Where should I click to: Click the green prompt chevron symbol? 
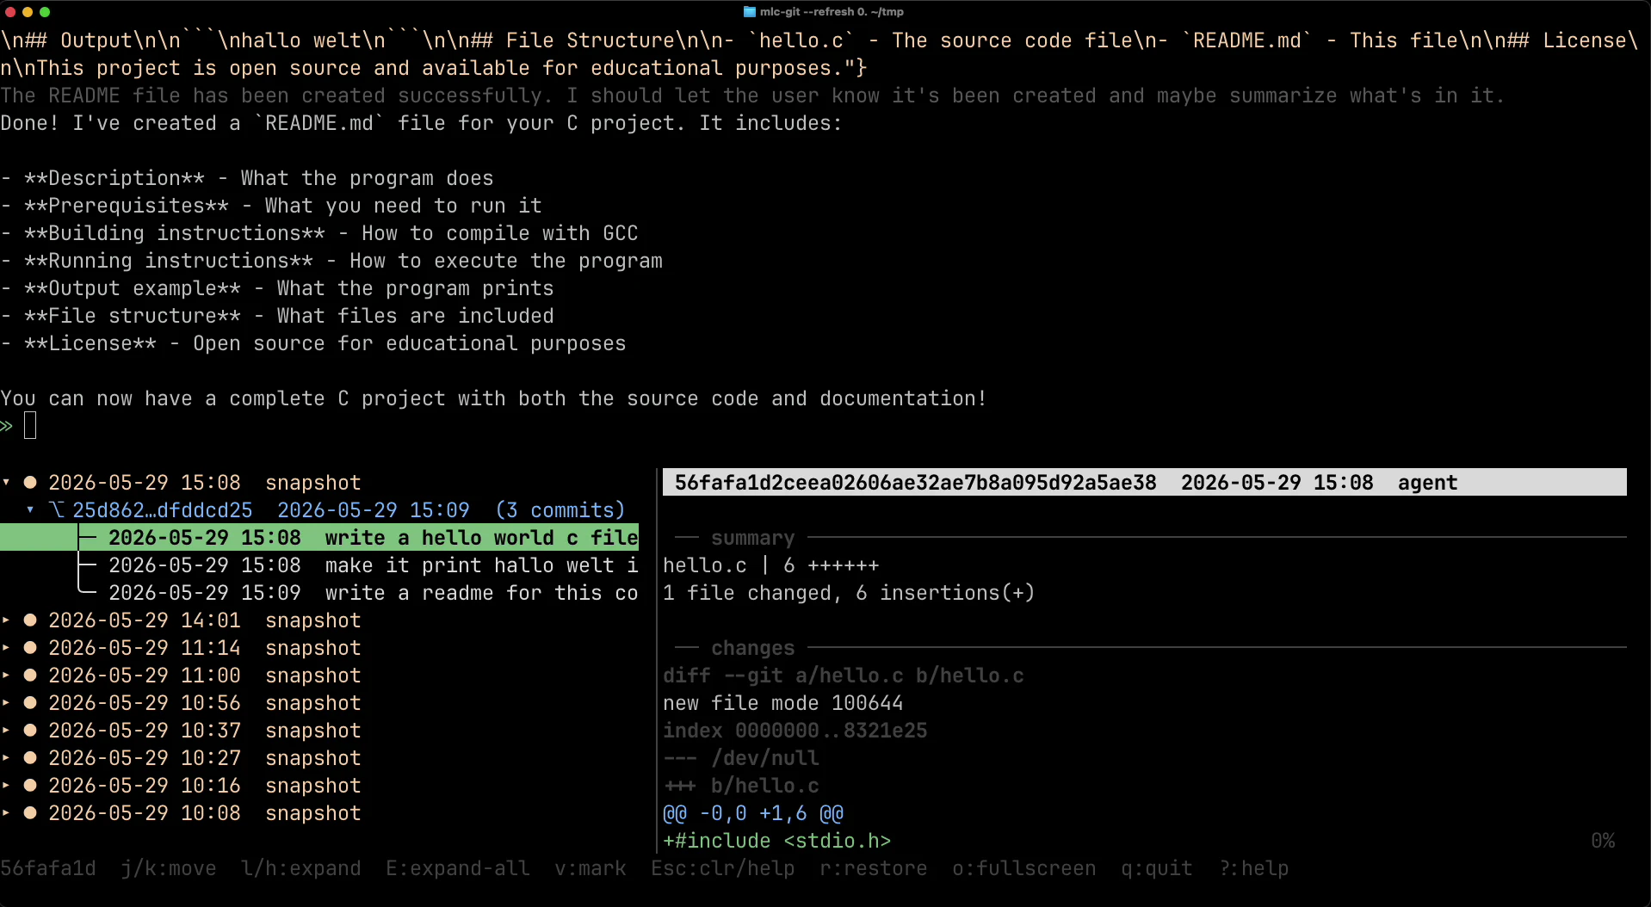(7, 426)
